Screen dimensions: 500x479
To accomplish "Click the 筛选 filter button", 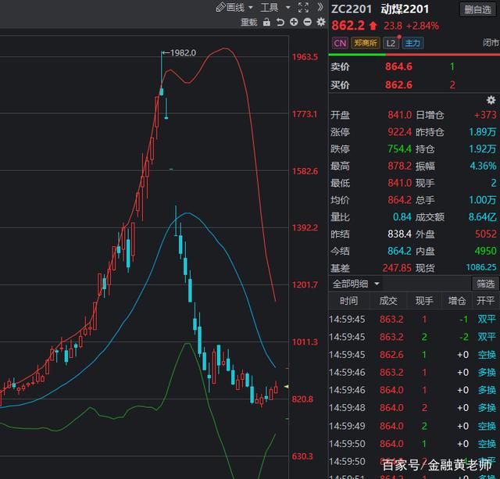I will coord(485,284).
